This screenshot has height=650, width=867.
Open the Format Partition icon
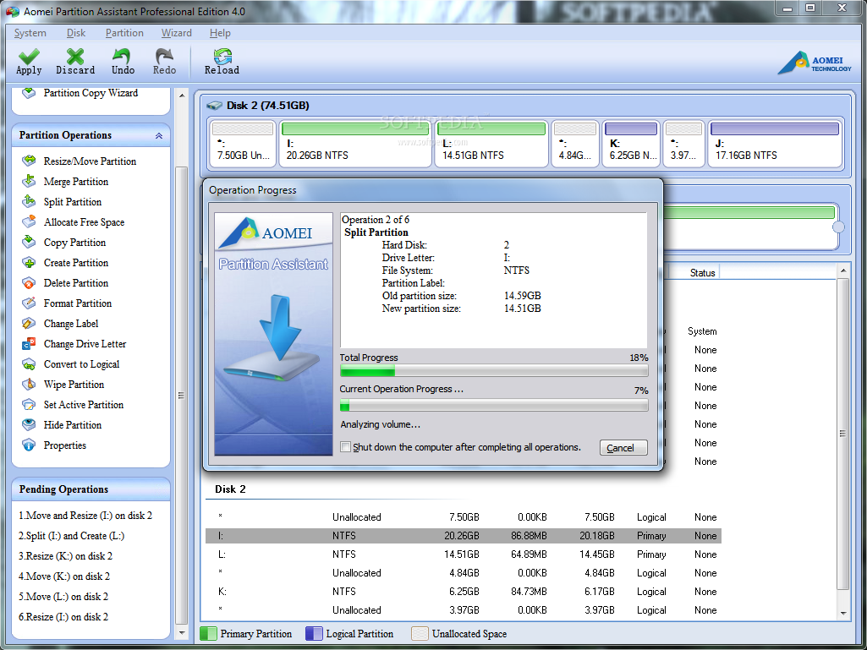pyautogui.click(x=30, y=303)
